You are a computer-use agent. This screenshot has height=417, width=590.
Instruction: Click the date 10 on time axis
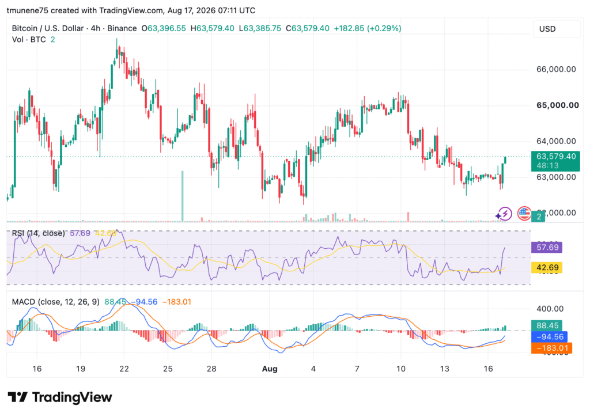pyautogui.click(x=401, y=369)
